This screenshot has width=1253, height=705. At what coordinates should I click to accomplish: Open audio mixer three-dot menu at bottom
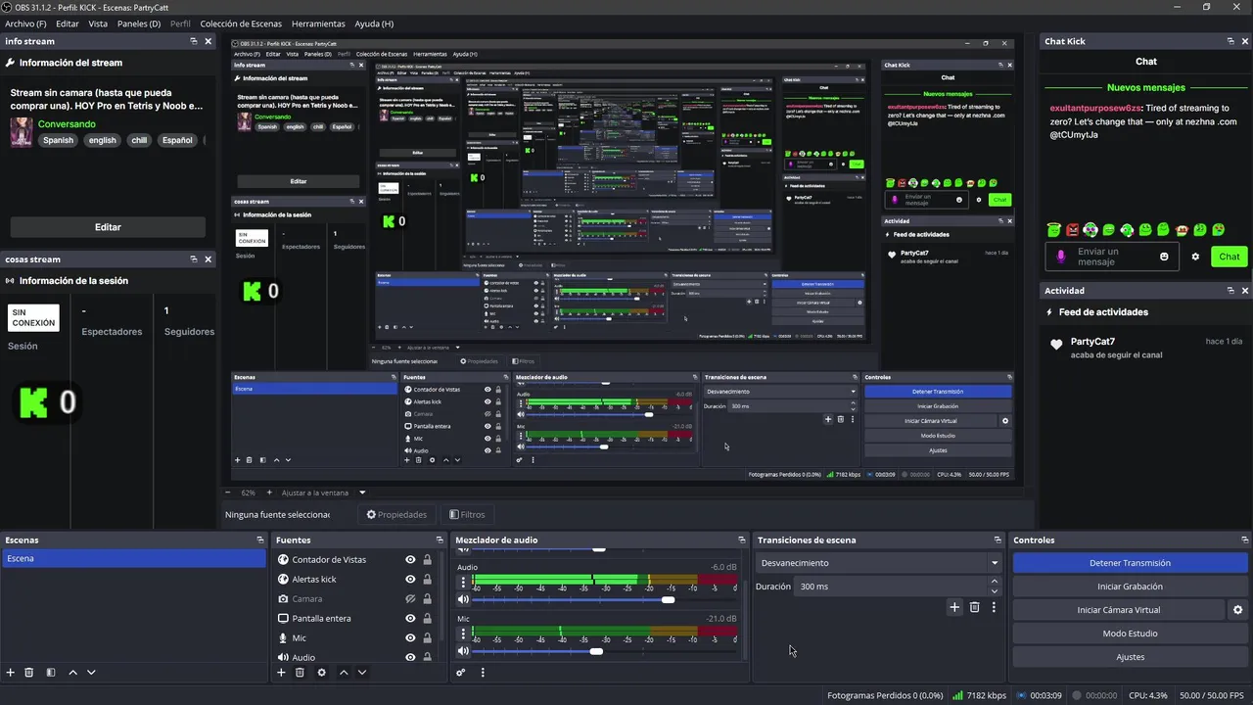(483, 673)
